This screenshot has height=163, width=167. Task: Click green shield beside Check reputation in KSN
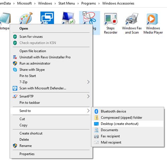[x=15, y=43]
